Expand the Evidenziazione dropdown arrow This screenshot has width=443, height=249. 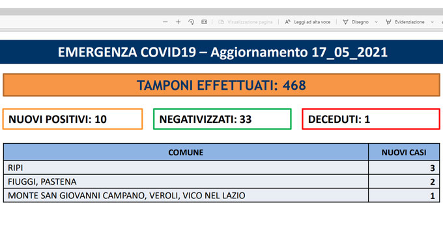click(432, 22)
